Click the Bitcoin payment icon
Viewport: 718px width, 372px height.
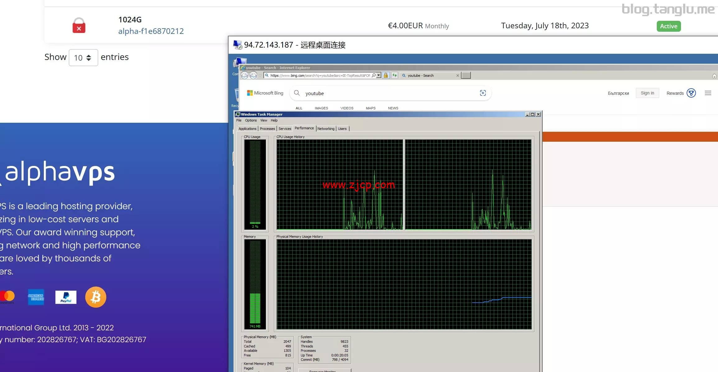(96, 297)
